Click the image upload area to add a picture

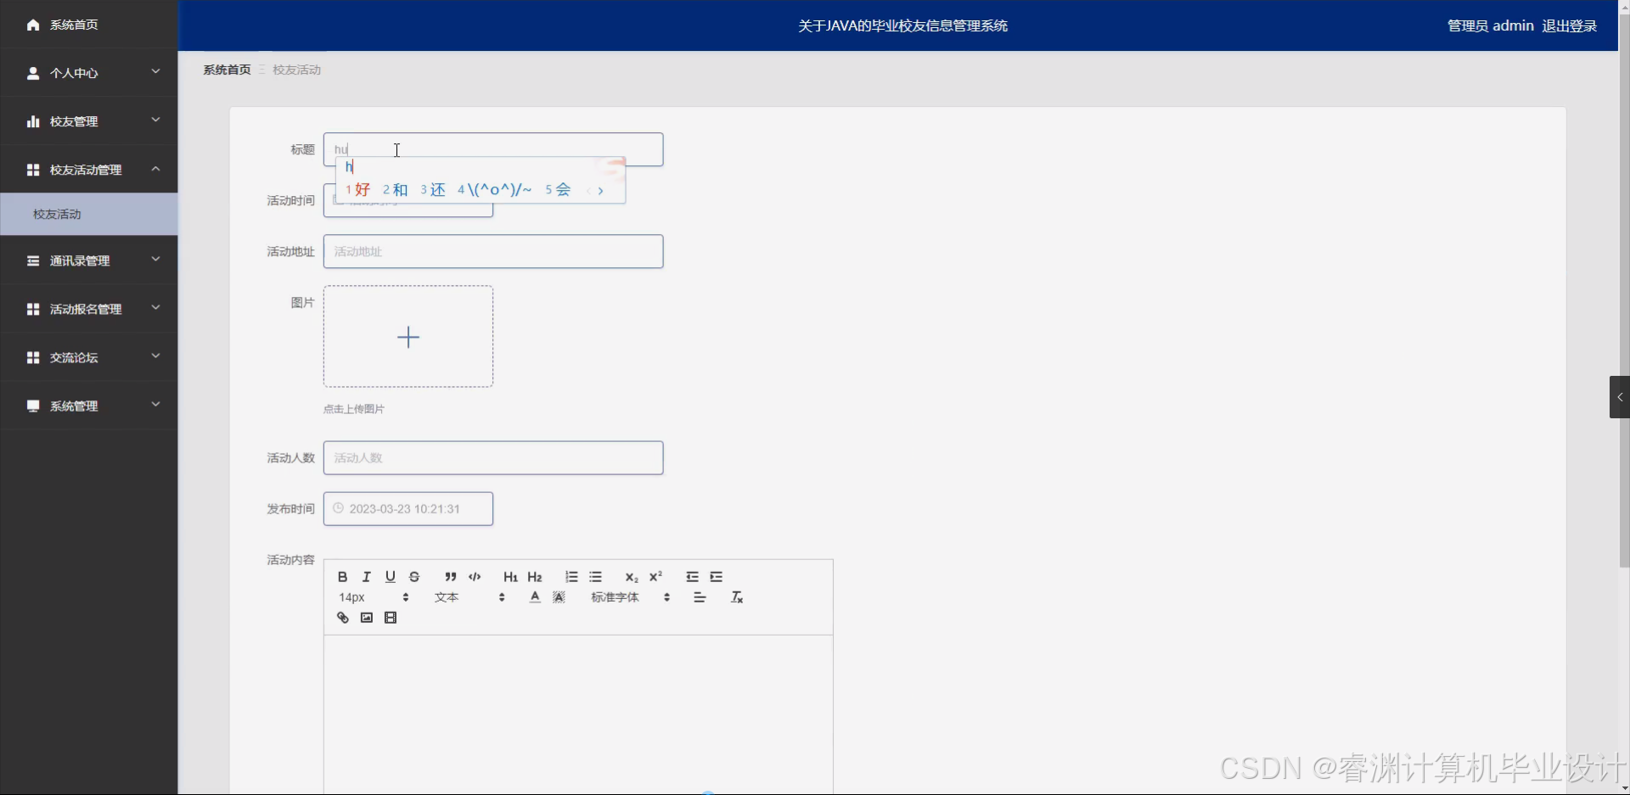407,337
